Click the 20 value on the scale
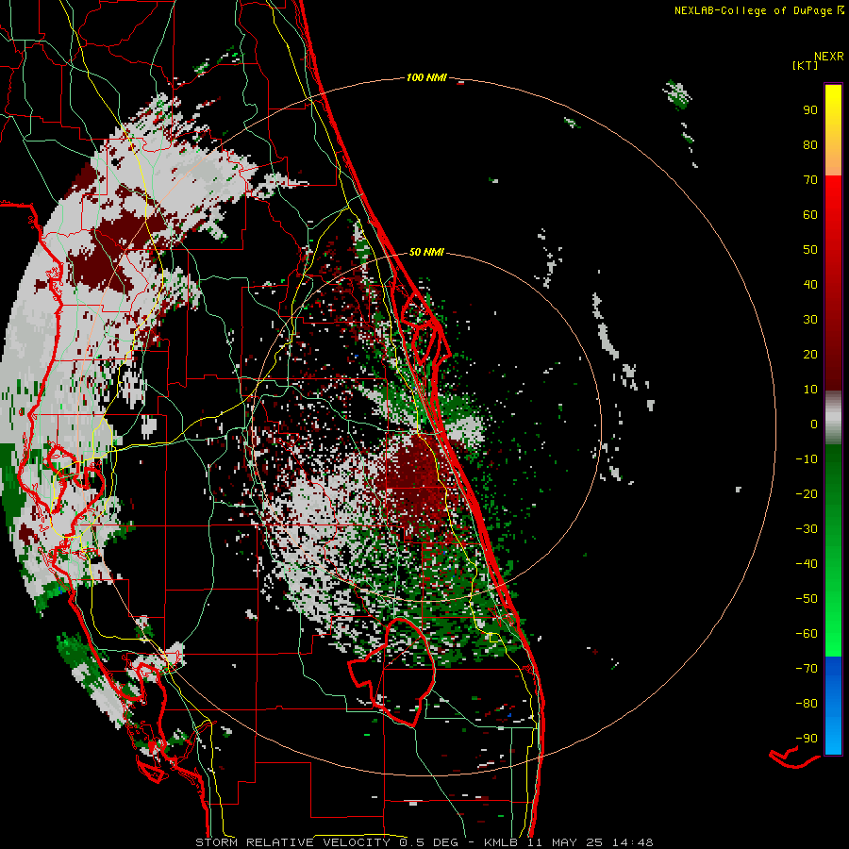Viewport: 849px width, 849px height. [810, 355]
